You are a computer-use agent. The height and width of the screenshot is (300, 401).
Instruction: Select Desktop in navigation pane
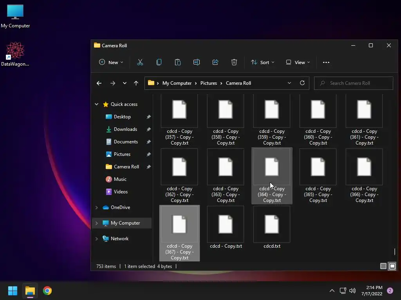(x=122, y=116)
